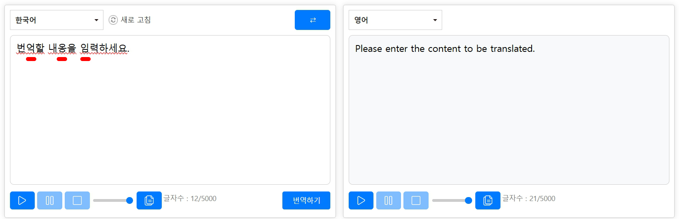Copy the Korean source text

tap(149, 200)
